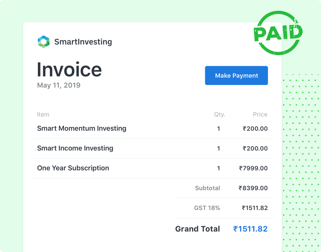Click the Subtotal amount ₹8399.00
The image size is (321, 252).
coord(253,188)
